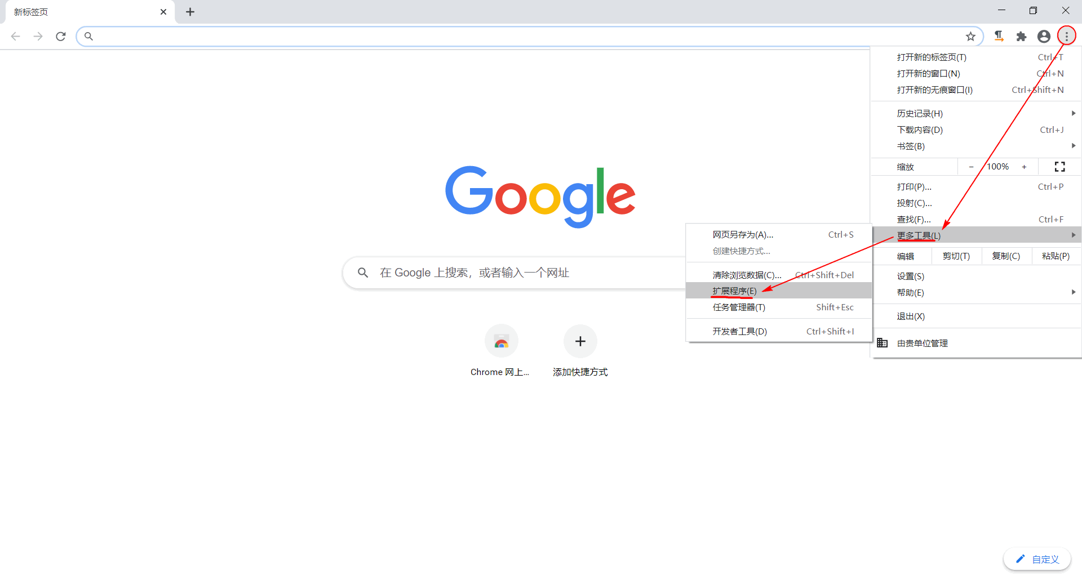The width and height of the screenshot is (1082, 580).
Task: Click the back navigation arrow
Action: click(x=16, y=37)
